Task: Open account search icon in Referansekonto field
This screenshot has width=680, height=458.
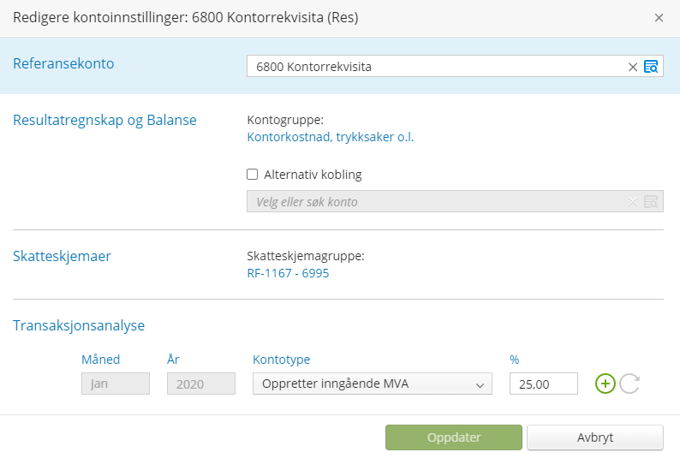Action: (651, 67)
